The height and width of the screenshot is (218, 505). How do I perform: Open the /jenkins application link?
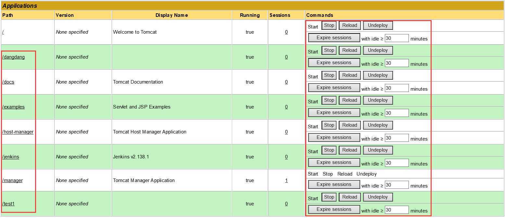click(x=11, y=157)
